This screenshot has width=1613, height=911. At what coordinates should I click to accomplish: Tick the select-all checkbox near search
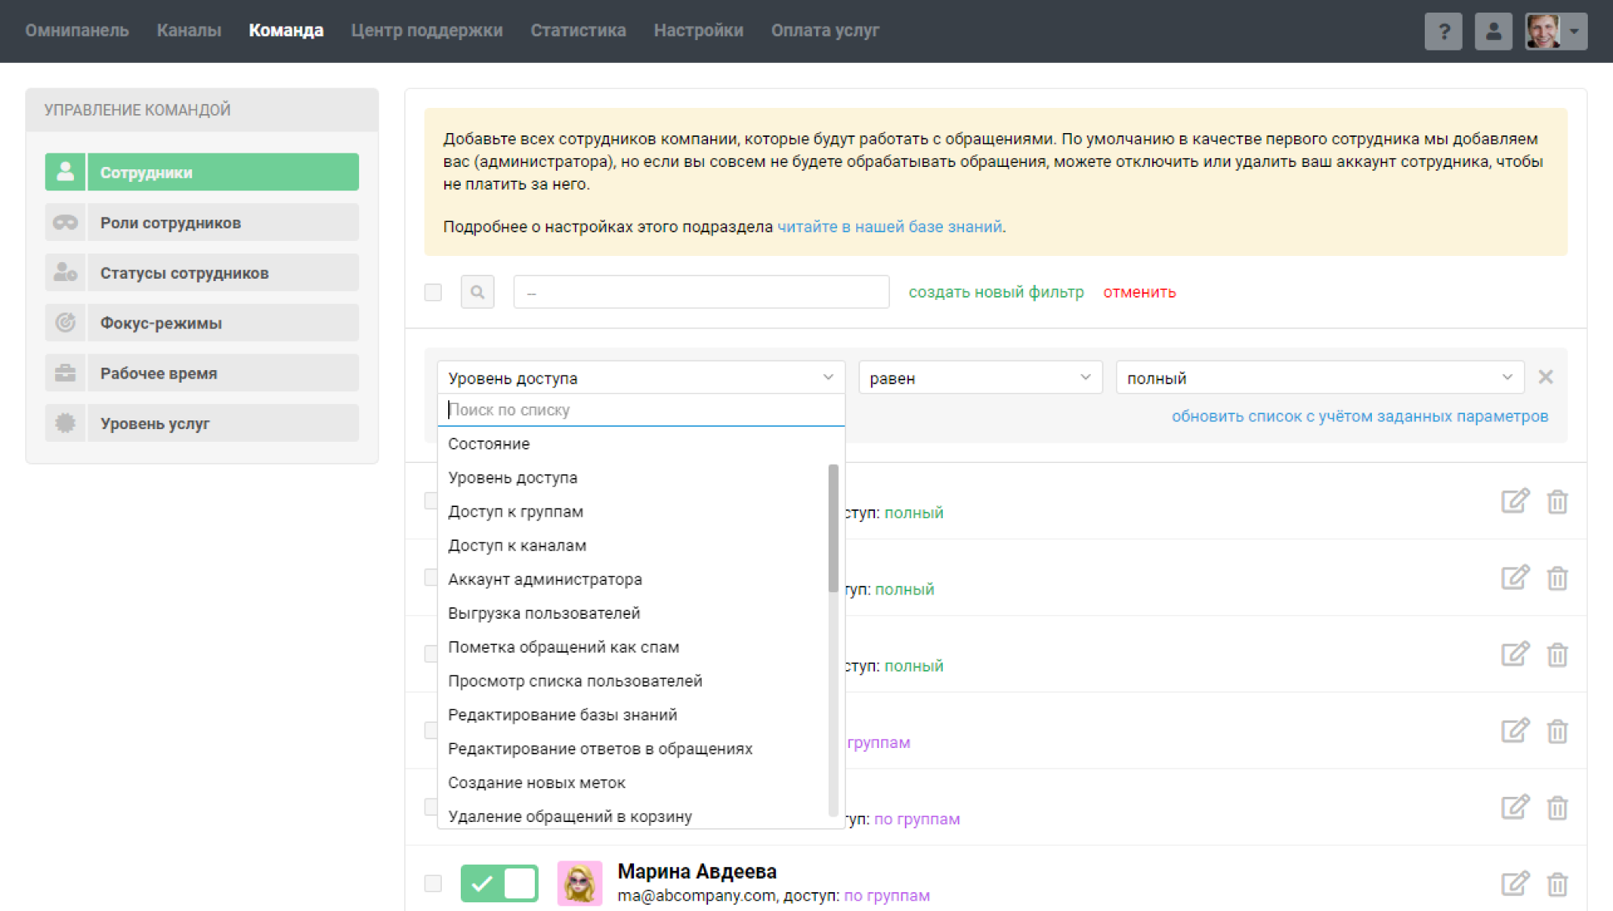[x=433, y=292]
